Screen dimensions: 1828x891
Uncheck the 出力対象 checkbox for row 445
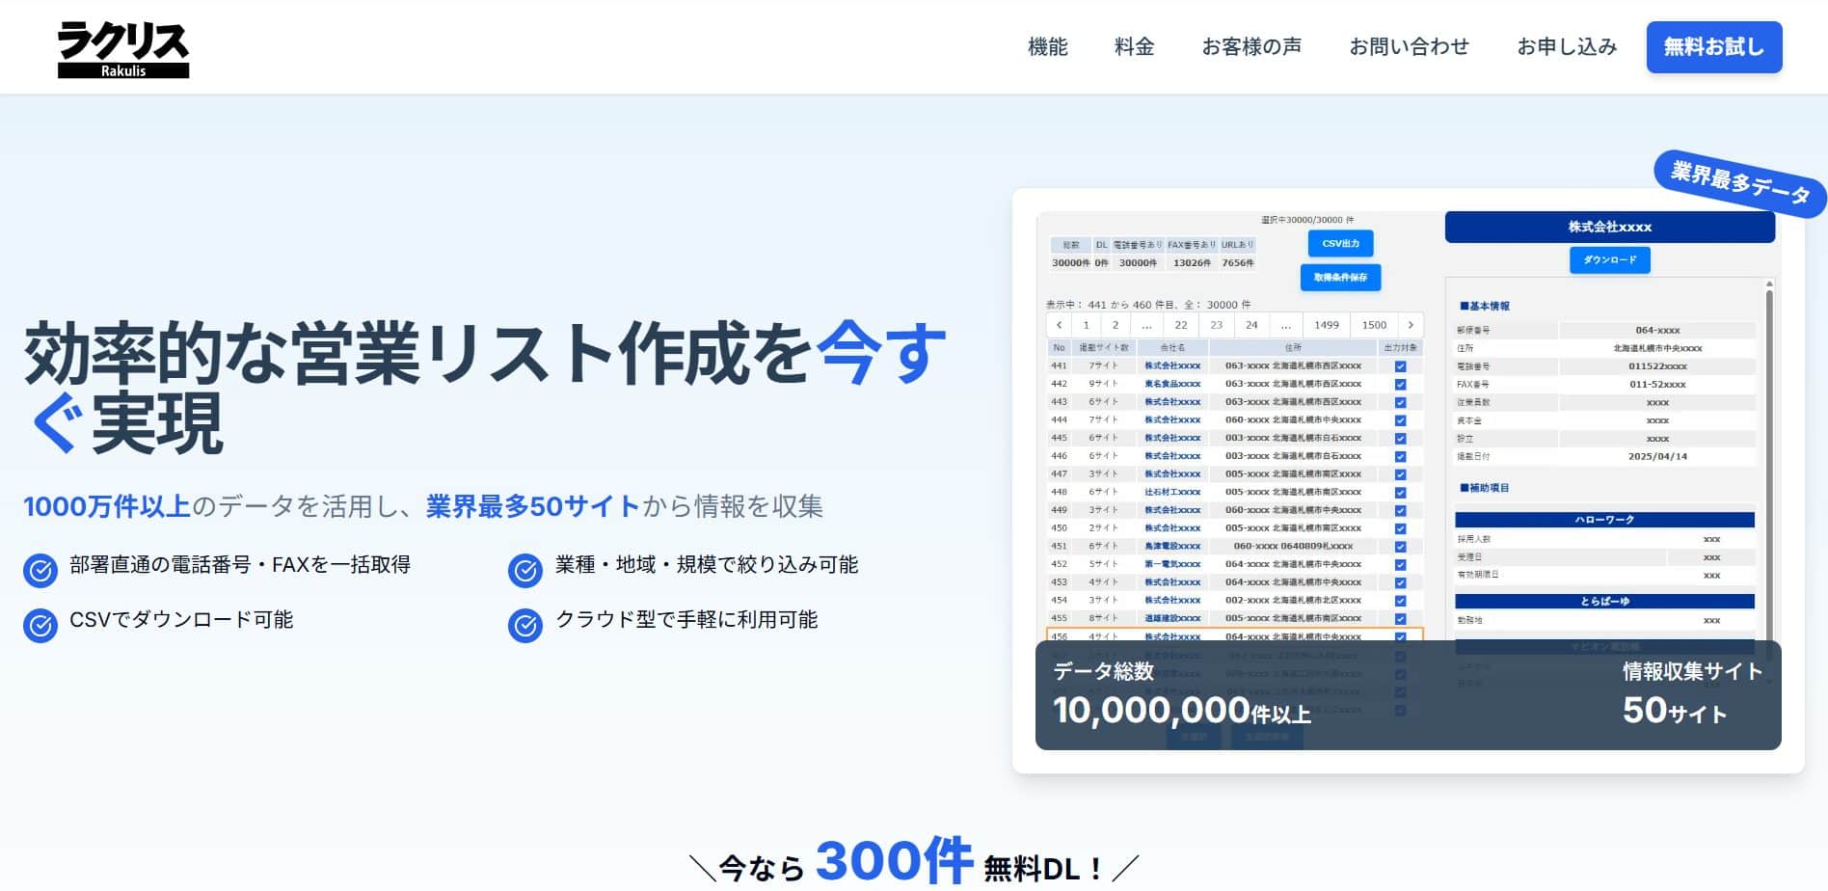point(1400,439)
